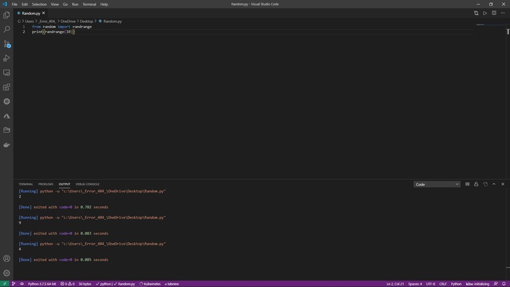
Task: Open remote window green status button
Action: tap(4, 284)
